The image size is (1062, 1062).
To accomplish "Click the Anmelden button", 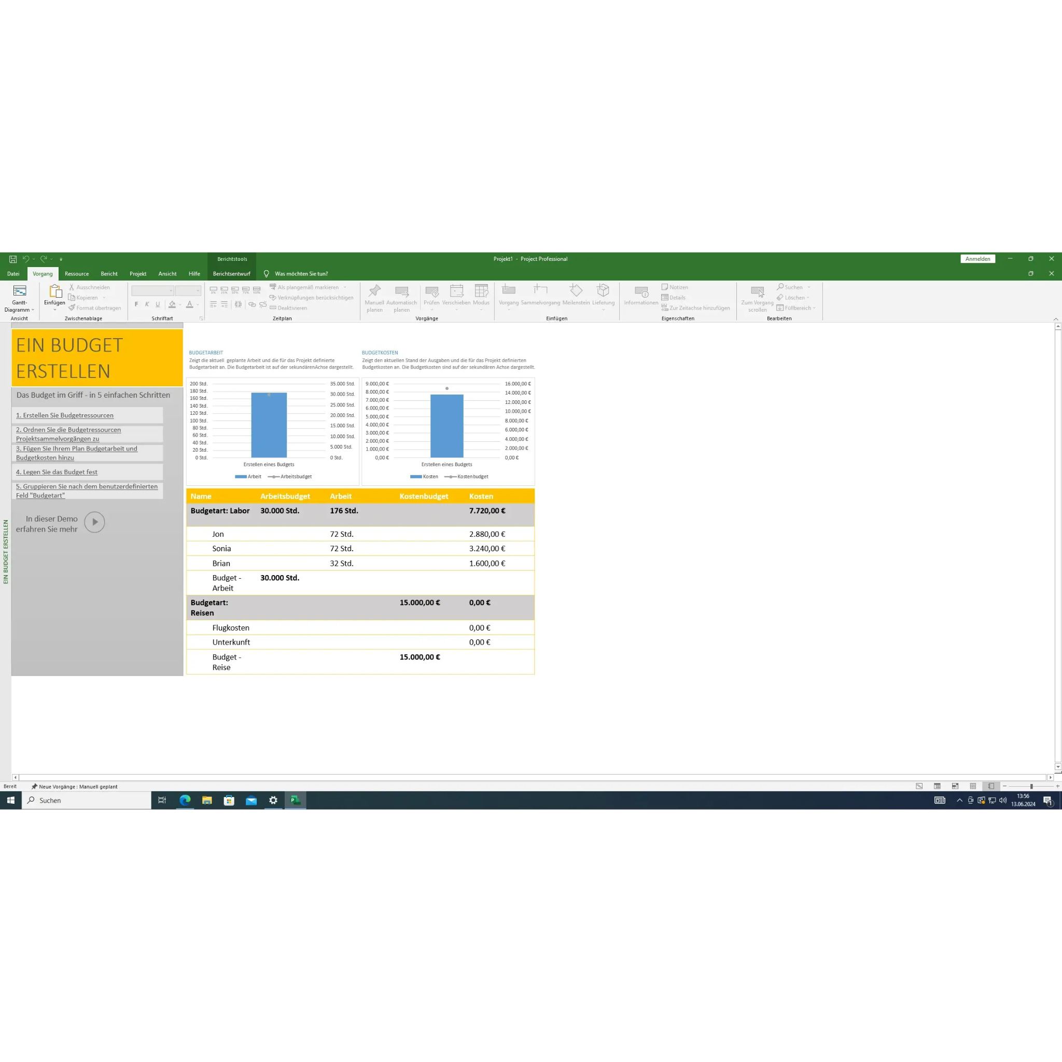I will [x=978, y=258].
